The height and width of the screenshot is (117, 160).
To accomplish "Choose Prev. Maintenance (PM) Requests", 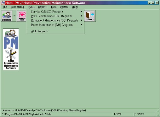I will tap(55, 16).
